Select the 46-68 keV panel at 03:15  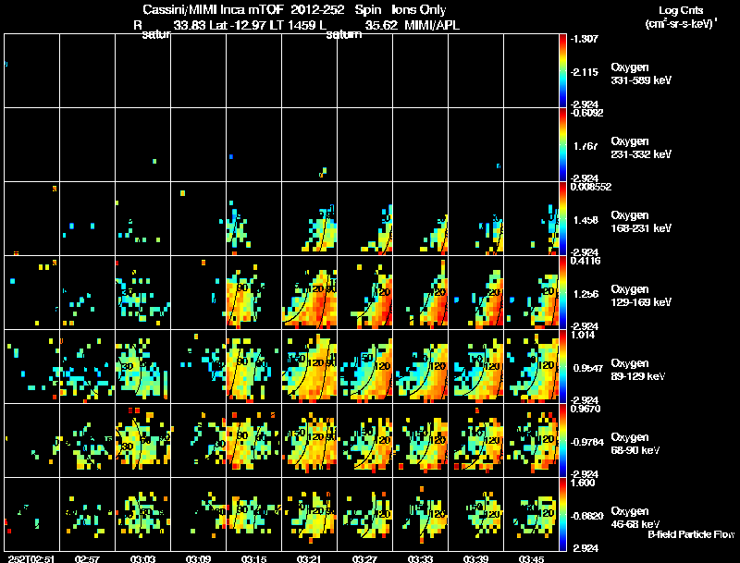pyautogui.click(x=253, y=515)
